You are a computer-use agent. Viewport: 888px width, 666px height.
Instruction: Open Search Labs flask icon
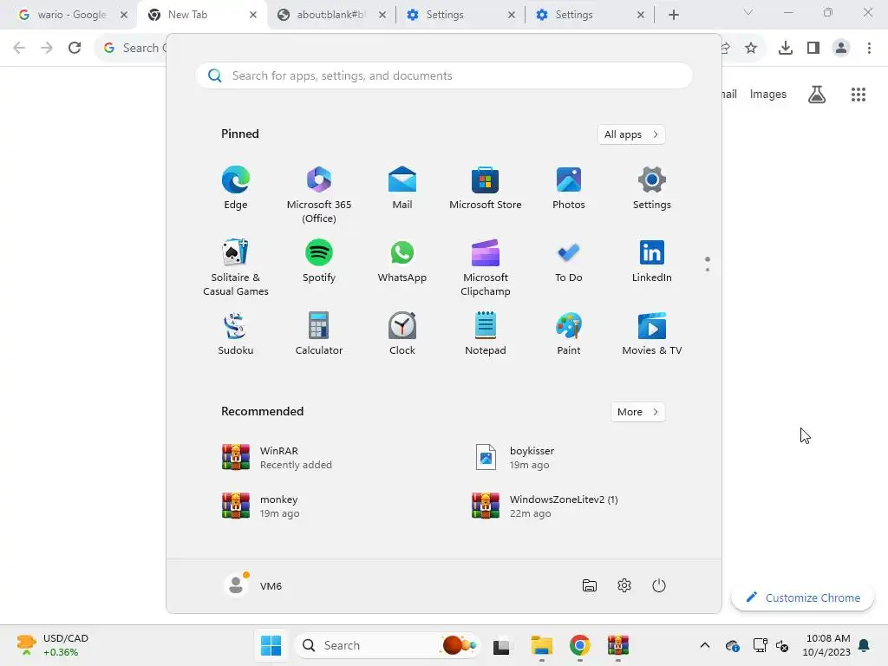click(x=817, y=94)
